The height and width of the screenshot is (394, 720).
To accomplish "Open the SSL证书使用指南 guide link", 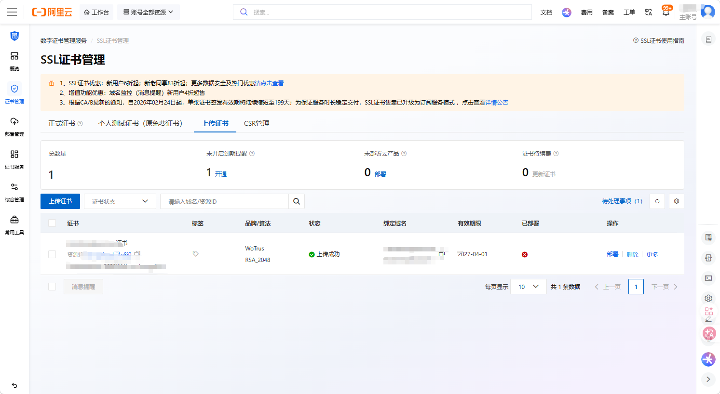I will point(659,41).
